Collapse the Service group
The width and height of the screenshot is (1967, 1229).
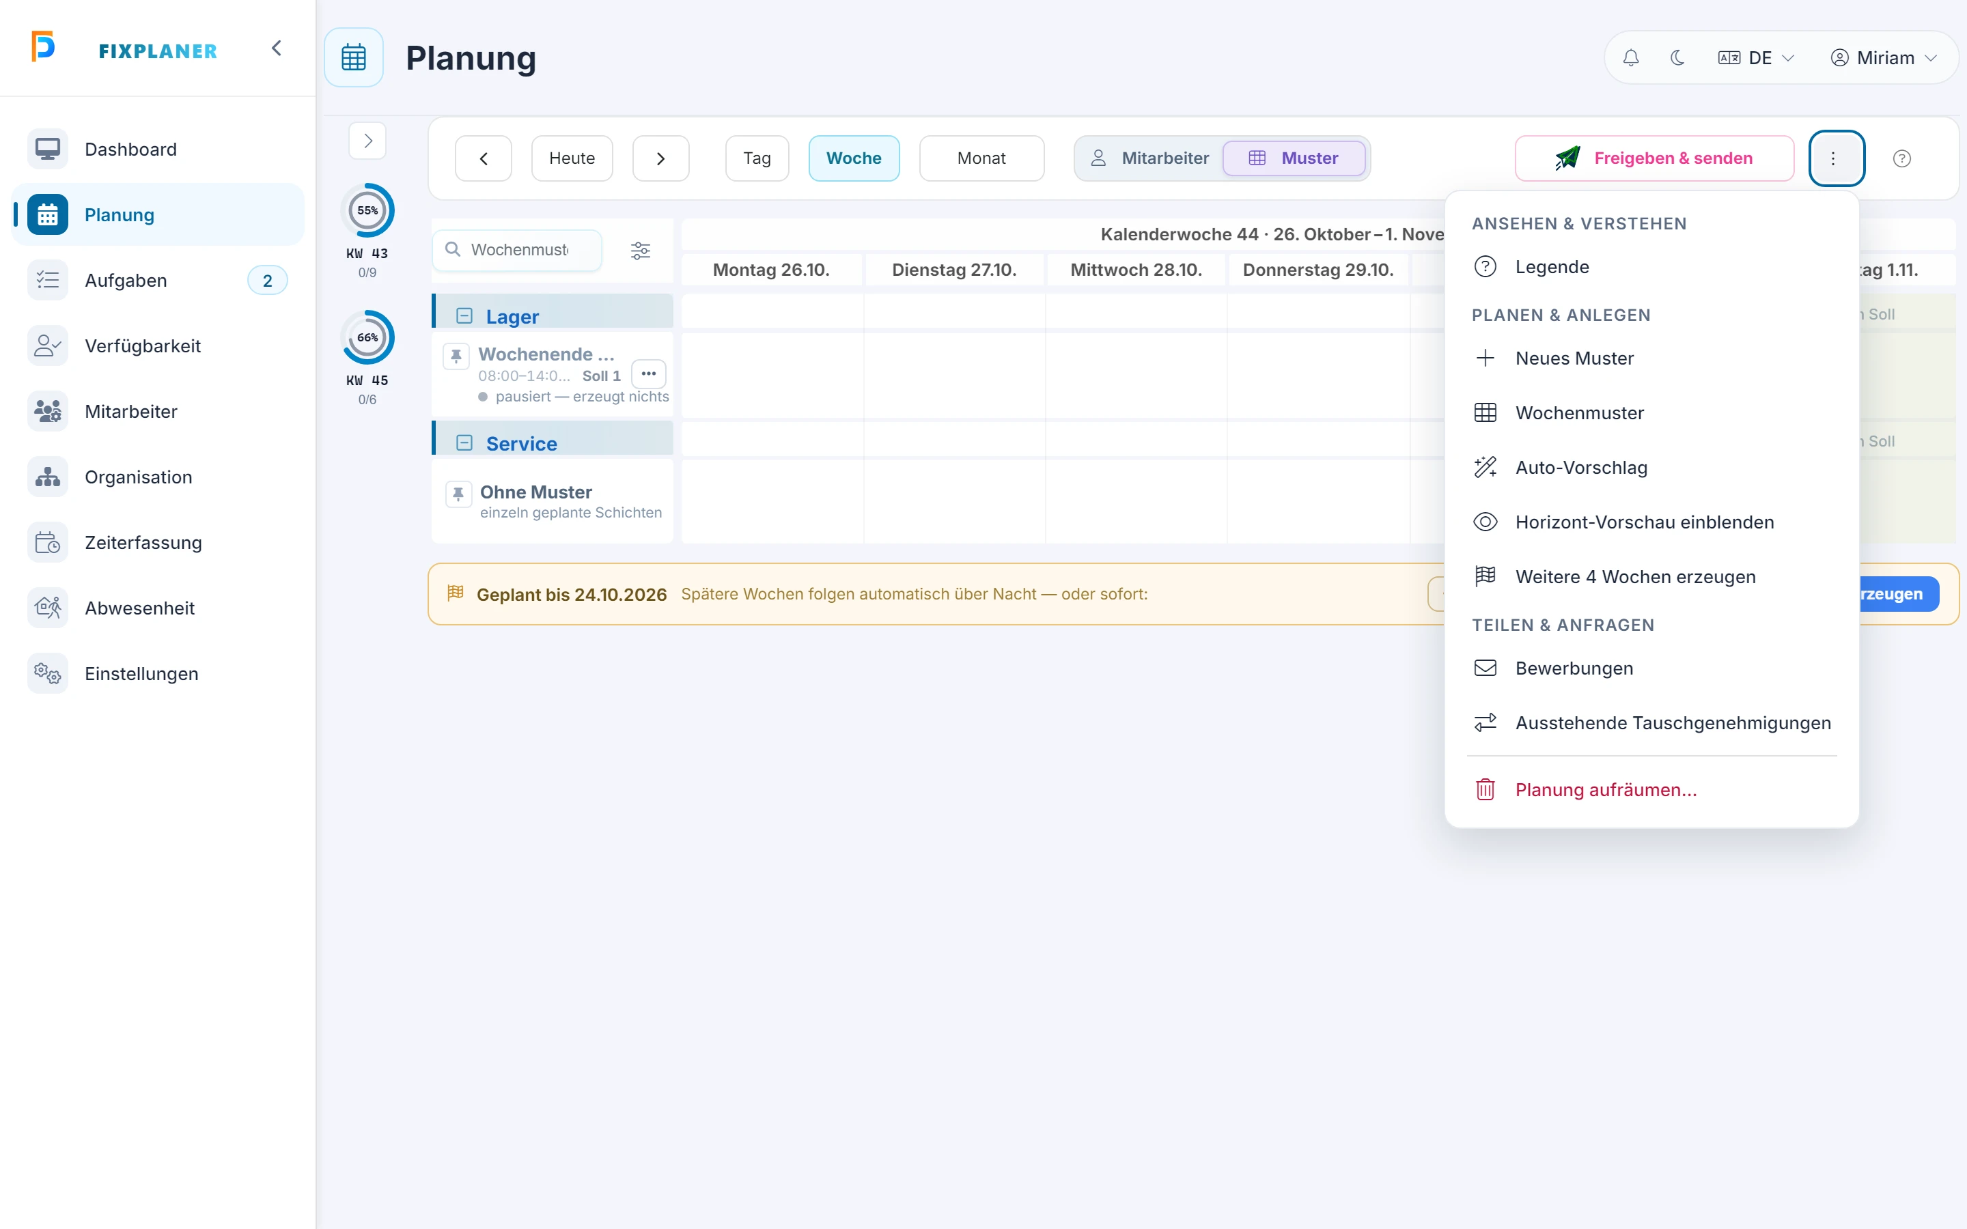(464, 443)
